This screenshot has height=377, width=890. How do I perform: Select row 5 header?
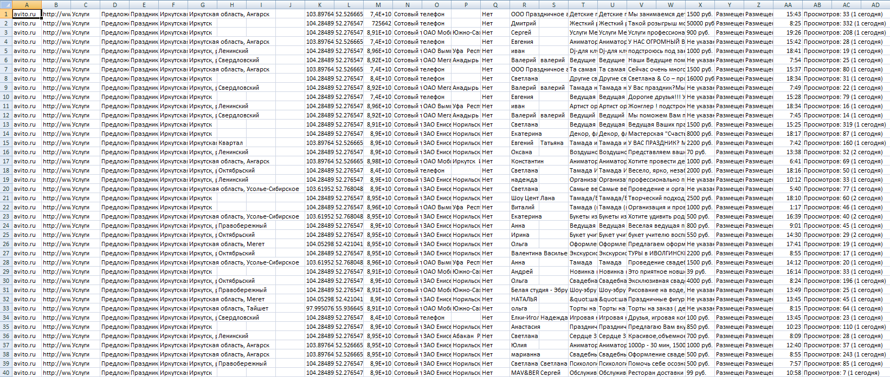pyautogui.click(x=6, y=51)
